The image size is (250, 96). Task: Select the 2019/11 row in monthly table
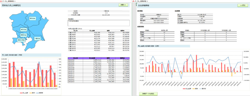(x=99, y=73)
